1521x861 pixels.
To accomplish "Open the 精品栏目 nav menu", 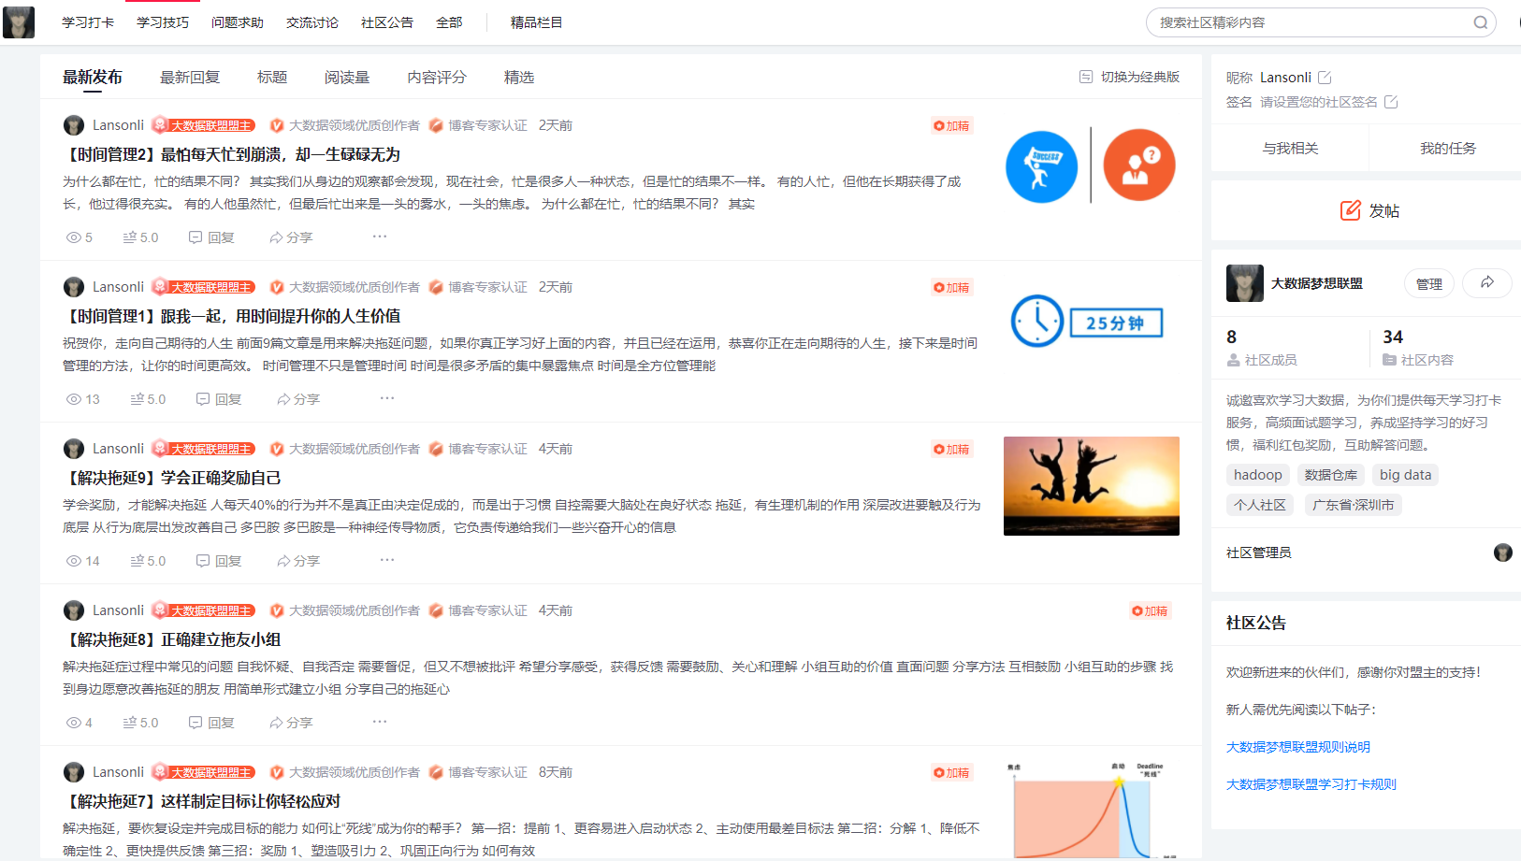I will coord(537,22).
